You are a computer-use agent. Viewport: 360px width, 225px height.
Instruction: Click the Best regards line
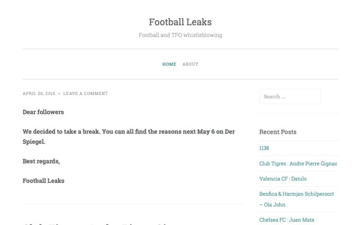click(41, 161)
